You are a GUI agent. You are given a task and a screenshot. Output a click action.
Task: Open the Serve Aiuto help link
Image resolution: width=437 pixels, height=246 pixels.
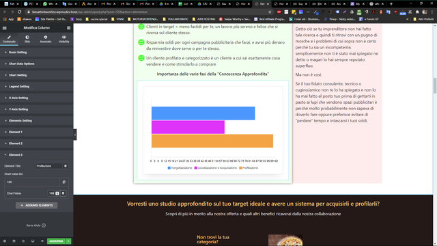coord(36,225)
